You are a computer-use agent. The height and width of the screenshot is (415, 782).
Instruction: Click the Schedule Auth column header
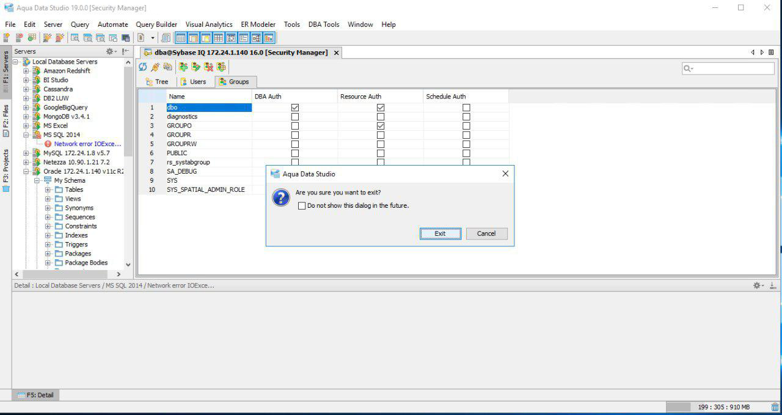(466, 97)
